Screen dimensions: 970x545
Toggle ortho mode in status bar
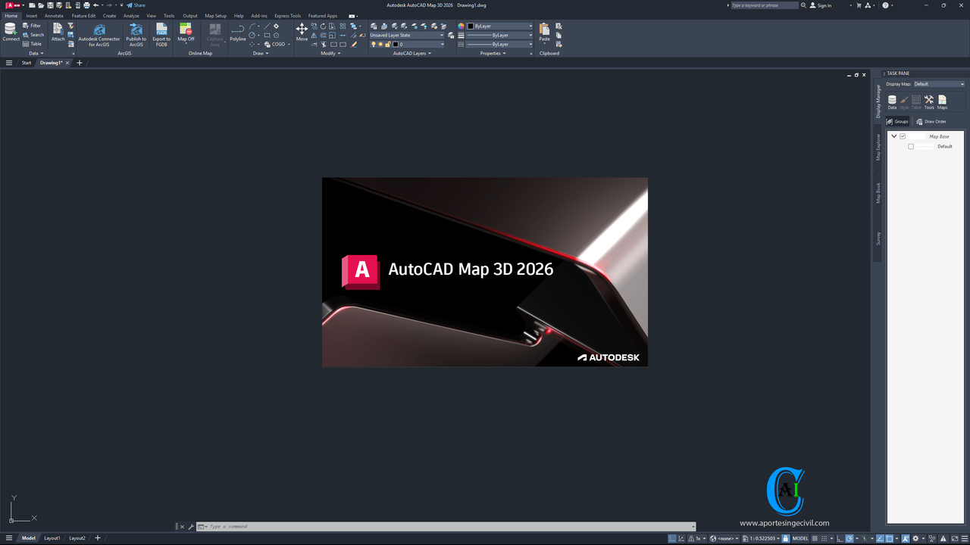point(840,538)
